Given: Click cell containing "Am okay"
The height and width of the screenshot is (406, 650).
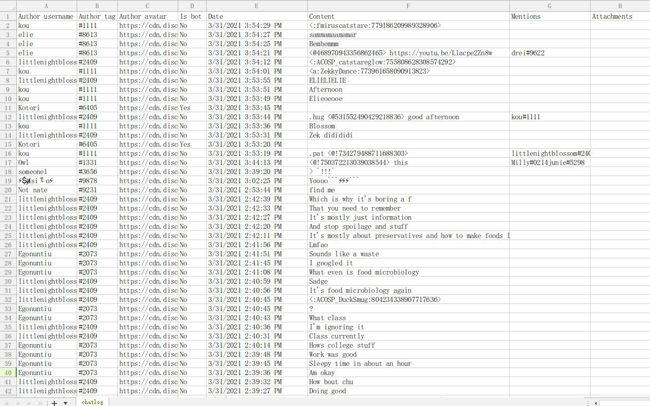Looking at the screenshot, I should tap(408, 373).
